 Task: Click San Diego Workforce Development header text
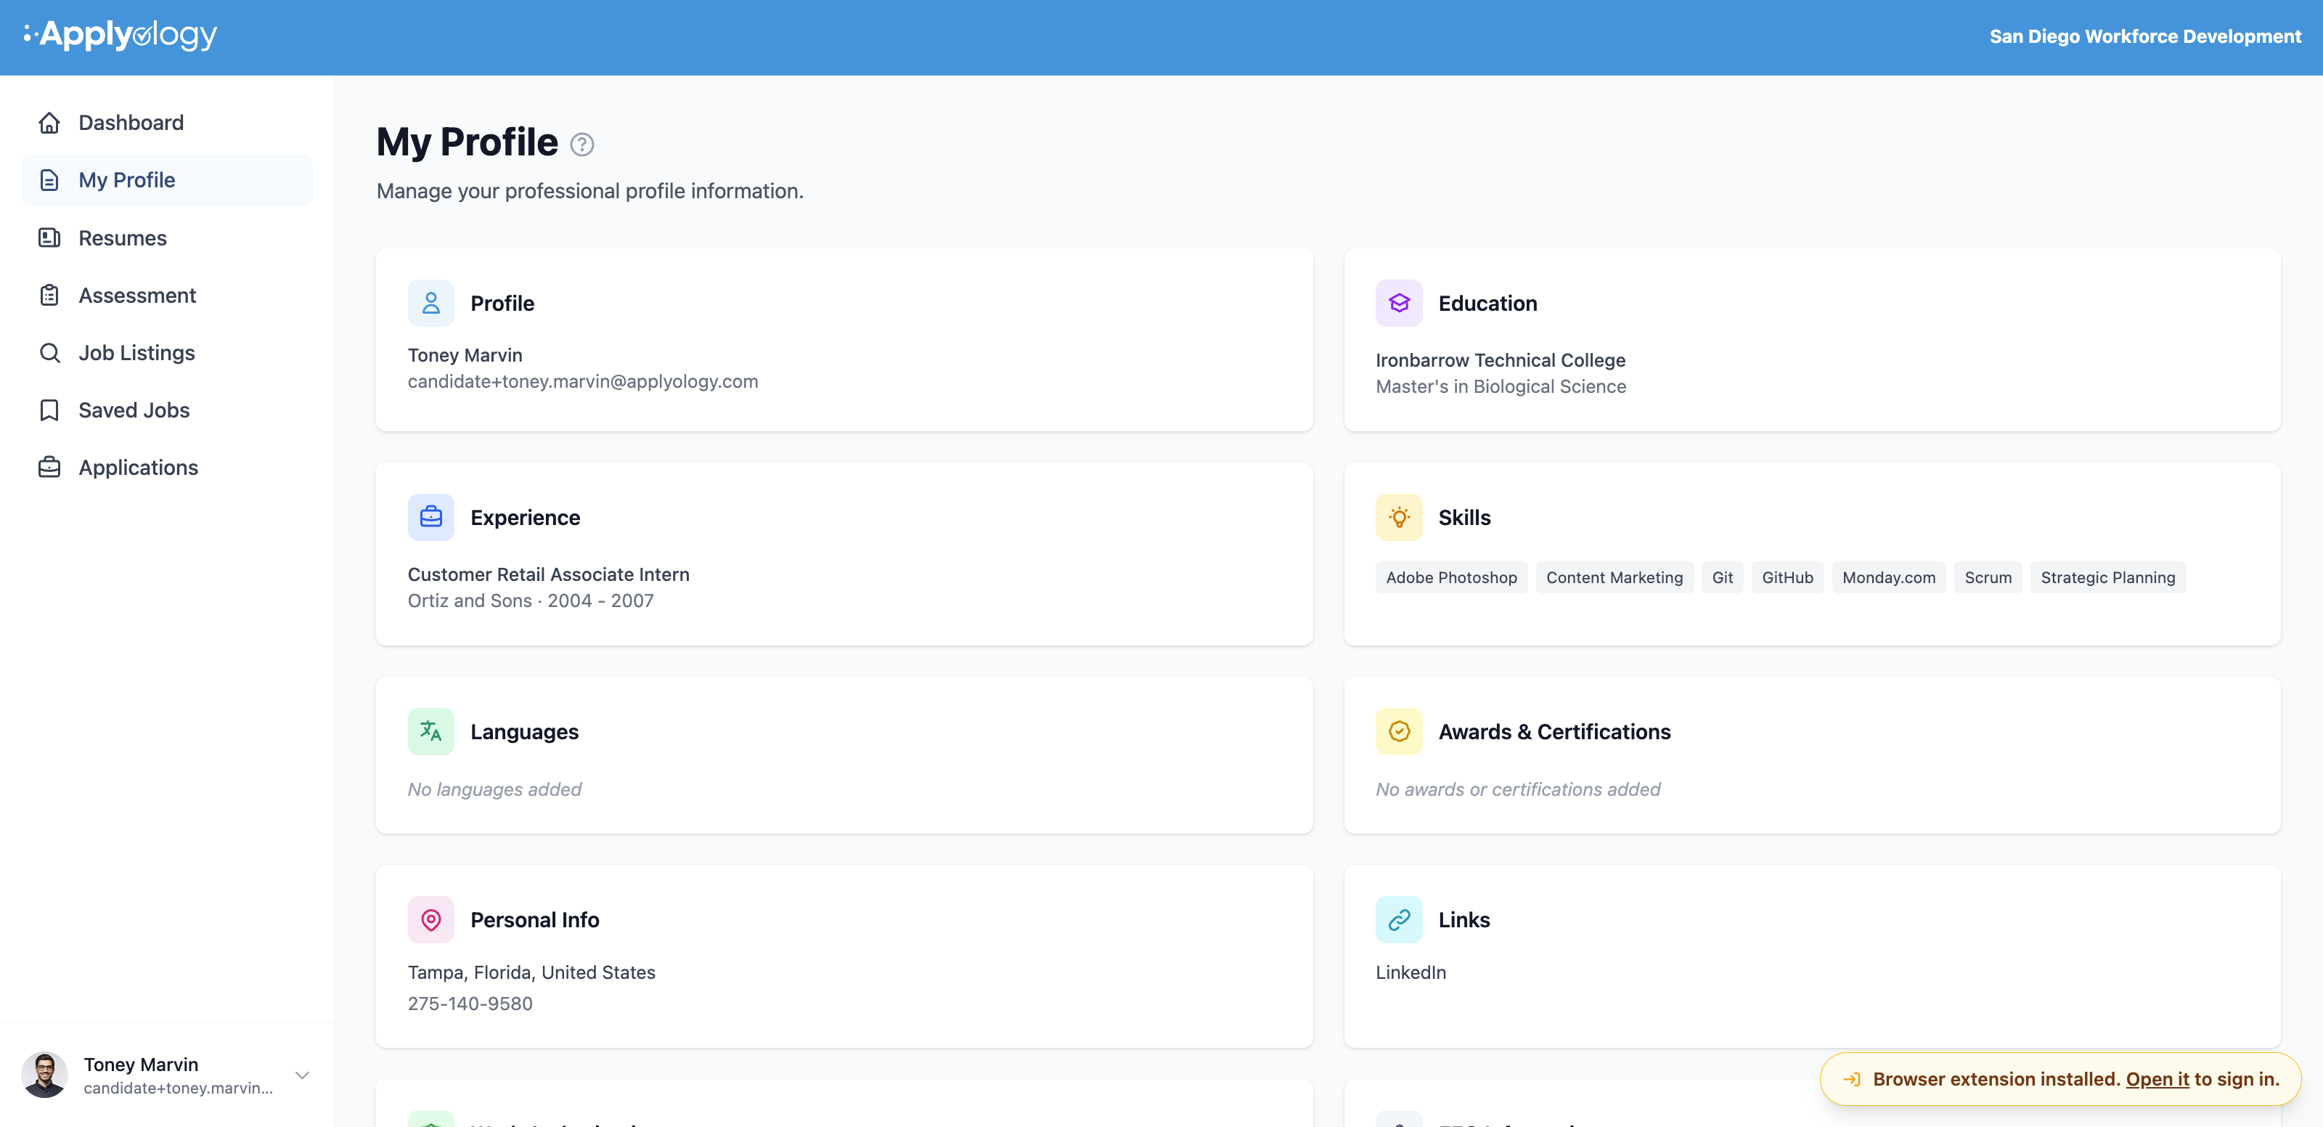coord(2145,37)
